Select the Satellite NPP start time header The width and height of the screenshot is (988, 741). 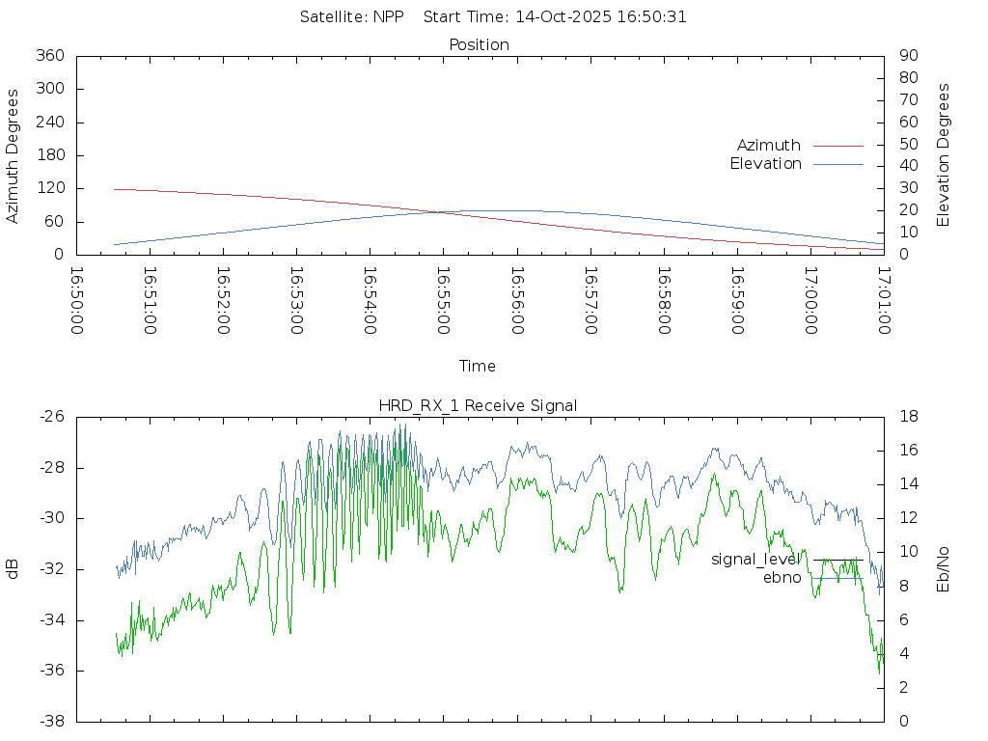[x=493, y=16]
